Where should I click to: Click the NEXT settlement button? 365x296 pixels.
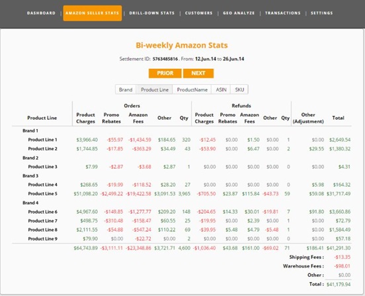click(198, 74)
